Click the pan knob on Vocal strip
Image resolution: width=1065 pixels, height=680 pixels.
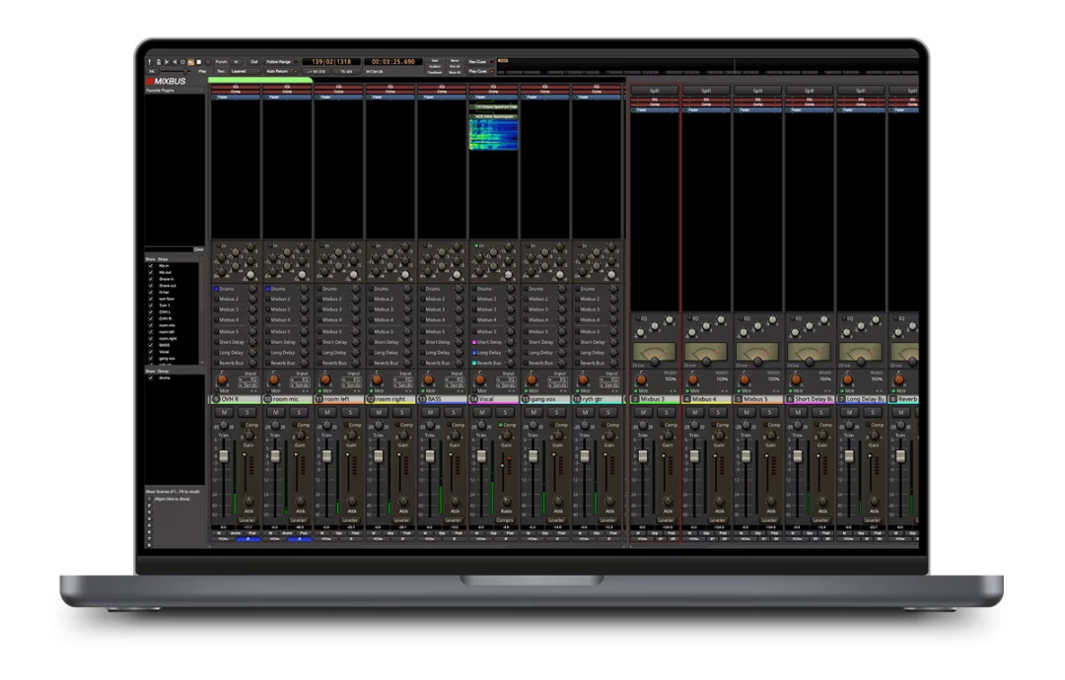[x=480, y=379]
